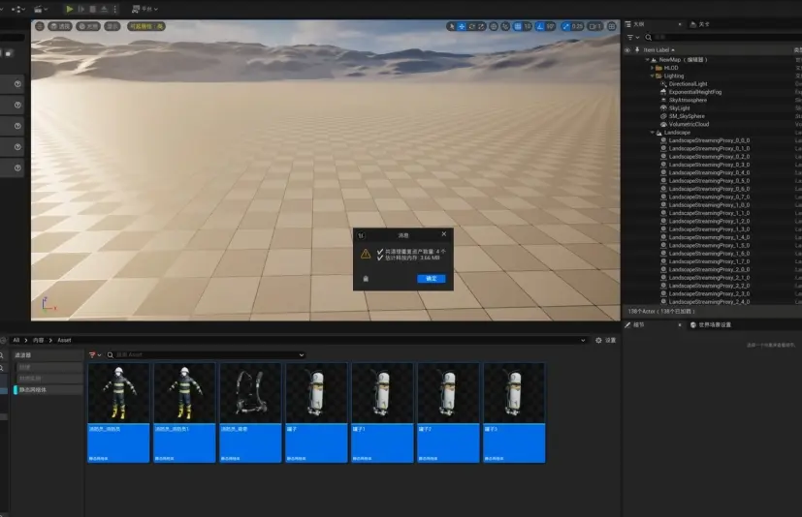Click the small icon at dialog bottom-left
This screenshot has width=802, height=517.
pos(366,279)
